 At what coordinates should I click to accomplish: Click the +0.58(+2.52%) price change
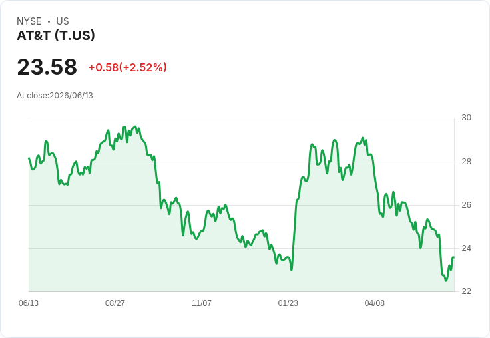click(128, 67)
